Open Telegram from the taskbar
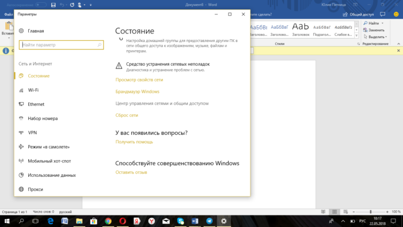The width and height of the screenshot is (403, 227). pos(209,221)
